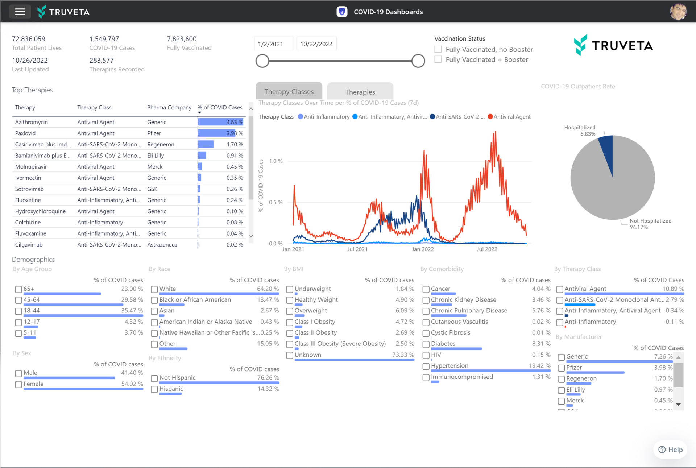The image size is (696, 468).
Task: Check the Hypertension comorbidity filter
Action: pos(426,366)
